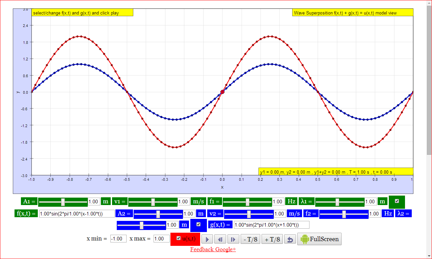Click the Android robot FullScreen icon
The height and width of the screenshot is (259, 432).
[304, 239]
